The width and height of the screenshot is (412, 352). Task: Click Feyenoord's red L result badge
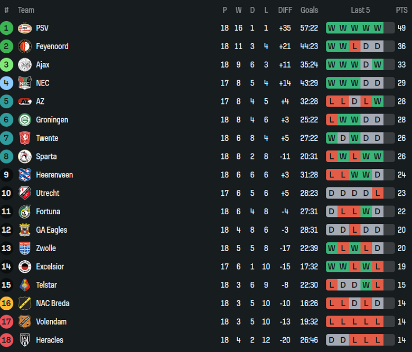pyautogui.click(x=354, y=46)
